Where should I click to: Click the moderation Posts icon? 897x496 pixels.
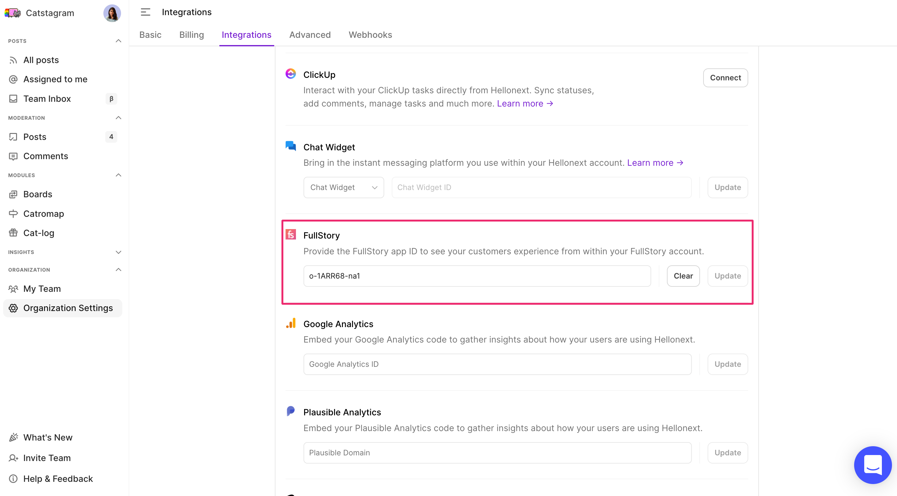(13, 137)
